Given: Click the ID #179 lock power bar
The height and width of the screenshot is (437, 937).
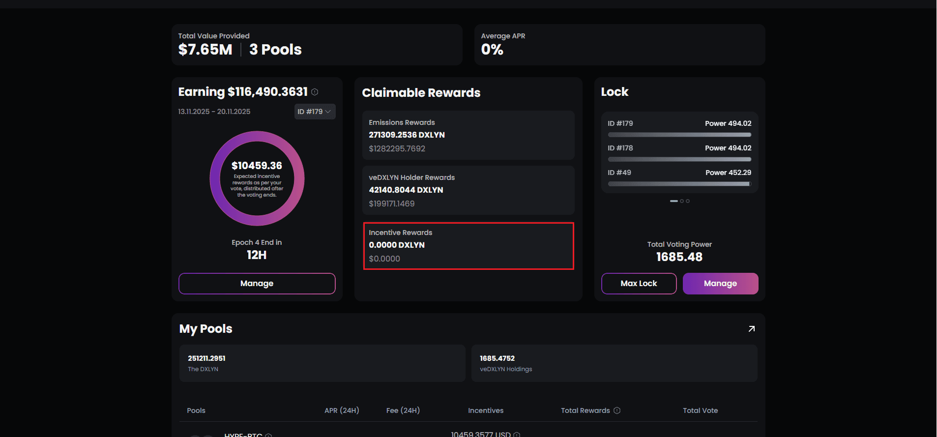Looking at the screenshot, I should point(679,135).
